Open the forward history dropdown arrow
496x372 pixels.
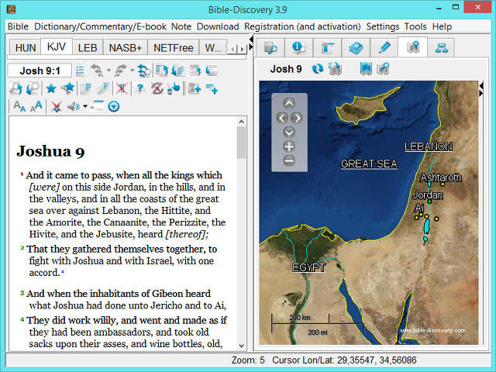pos(132,71)
